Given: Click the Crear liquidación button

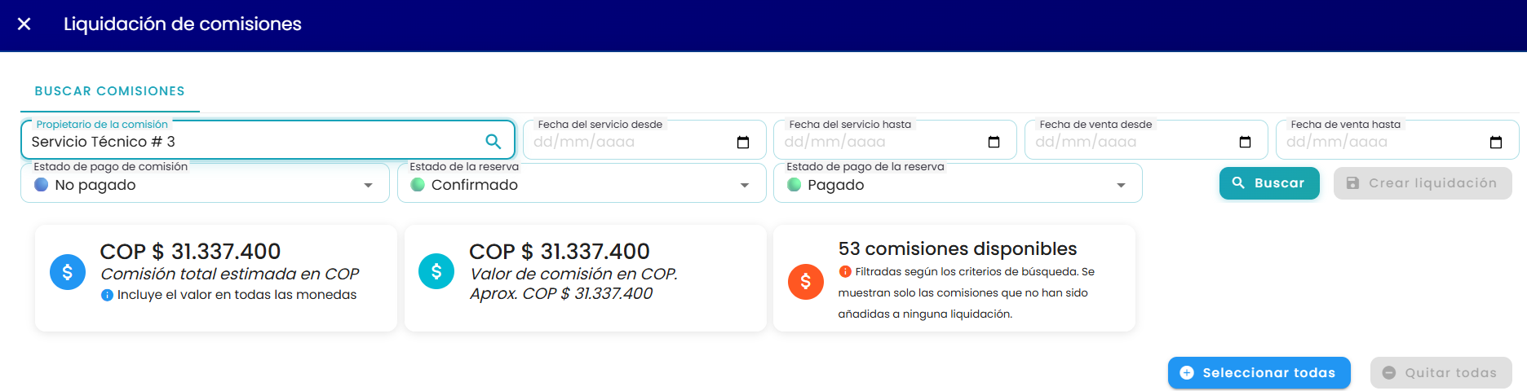Looking at the screenshot, I should (1423, 183).
